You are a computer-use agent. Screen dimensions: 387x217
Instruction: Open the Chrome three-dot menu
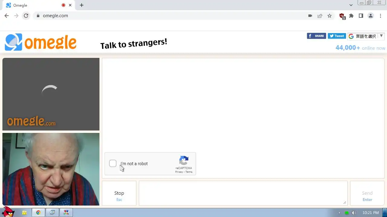tap(380, 16)
